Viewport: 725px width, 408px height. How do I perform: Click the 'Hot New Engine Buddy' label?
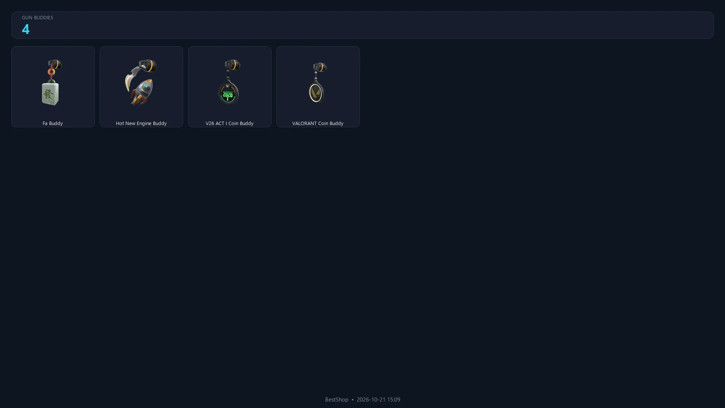click(x=141, y=124)
